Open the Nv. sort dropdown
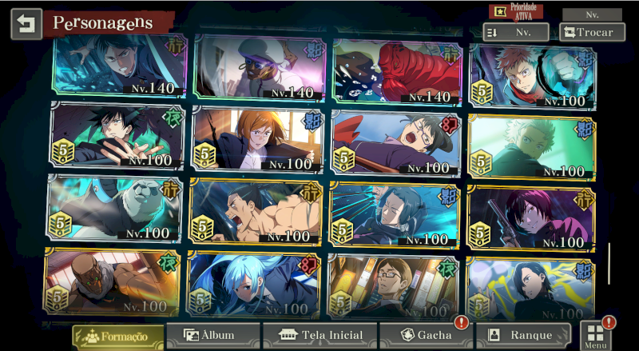639x351 pixels. [516, 32]
